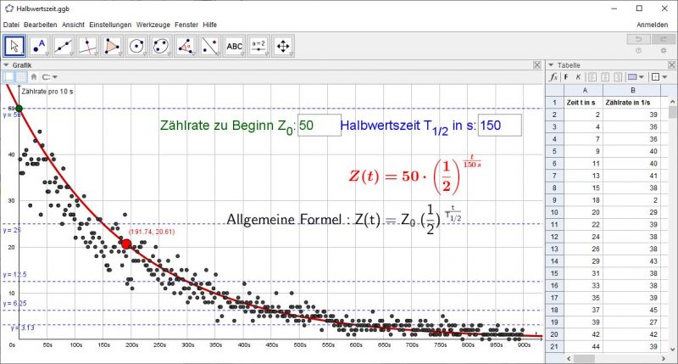
Task: Select the Angle tool
Action: [x=185, y=46]
